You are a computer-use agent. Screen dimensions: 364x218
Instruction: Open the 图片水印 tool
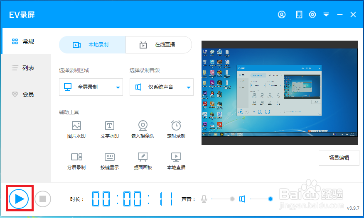click(76, 130)
